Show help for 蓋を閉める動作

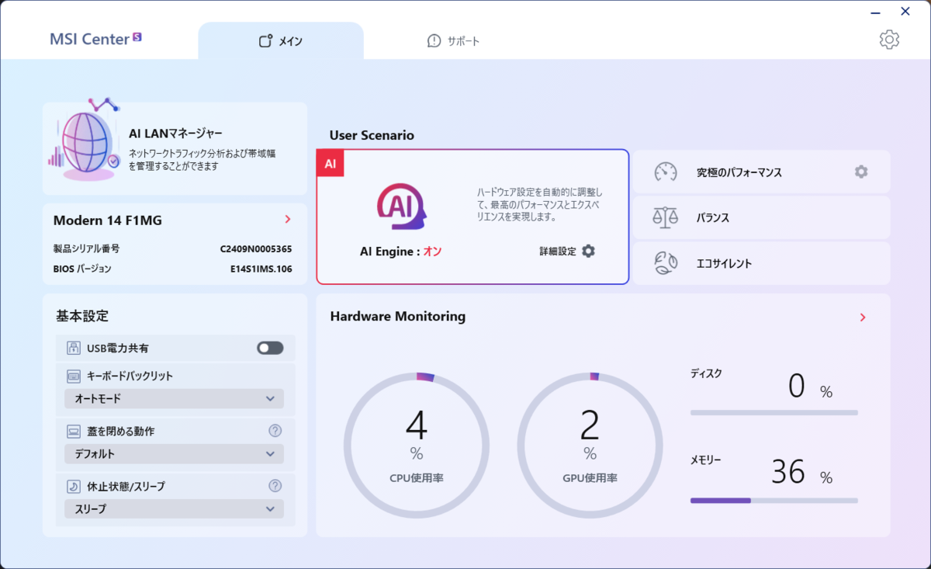click(x=275, y=431)
